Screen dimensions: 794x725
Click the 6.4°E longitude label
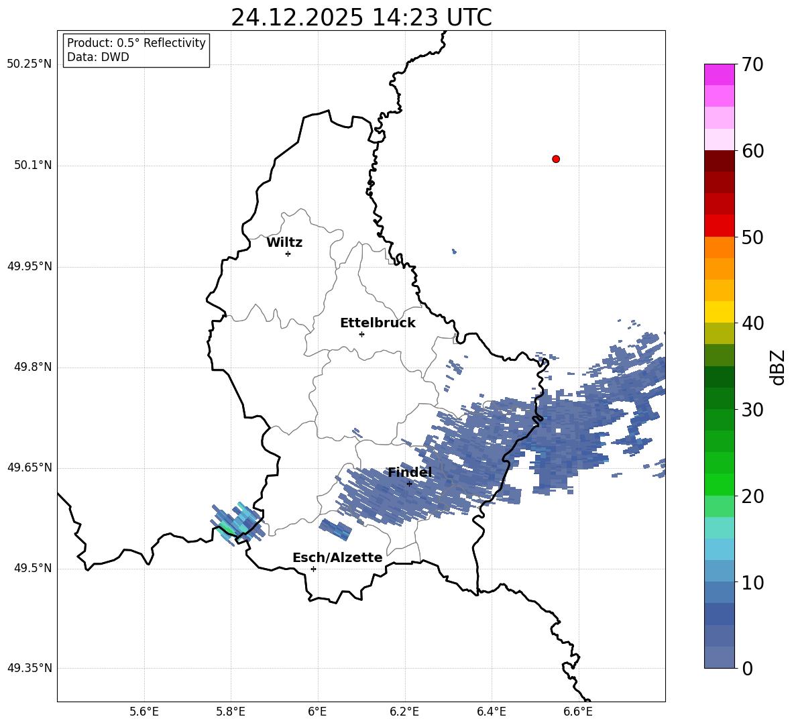click(x=491, y=712)
